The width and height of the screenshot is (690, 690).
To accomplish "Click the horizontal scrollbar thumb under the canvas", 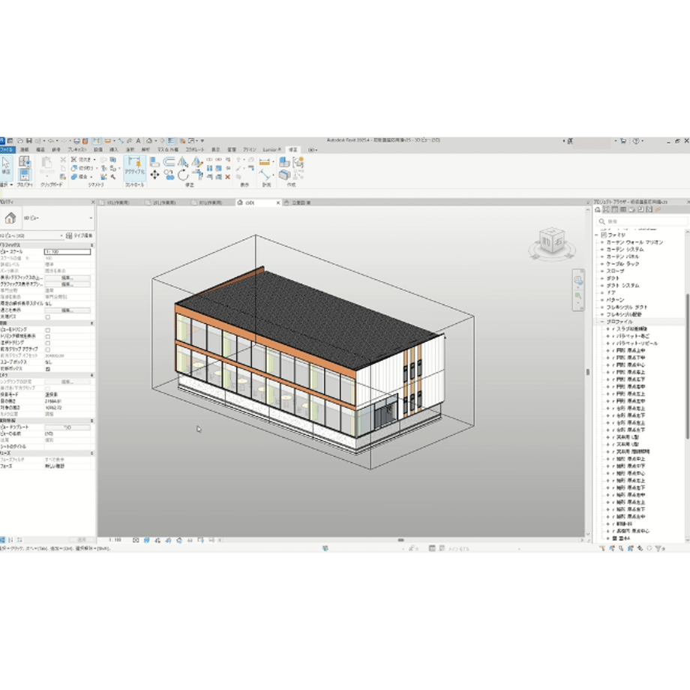I will [x=401, y=540].
